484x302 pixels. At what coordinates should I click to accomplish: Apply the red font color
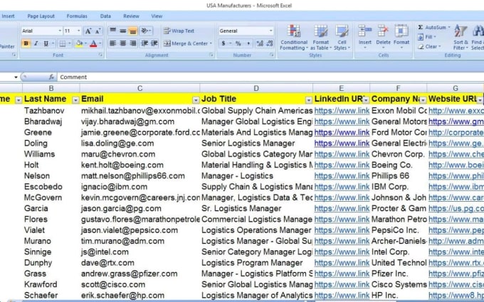[93, 43]
